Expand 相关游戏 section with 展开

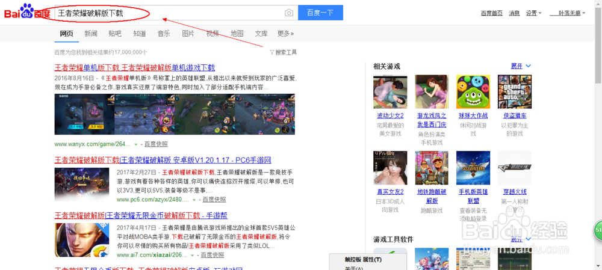[x=521, y=66]
